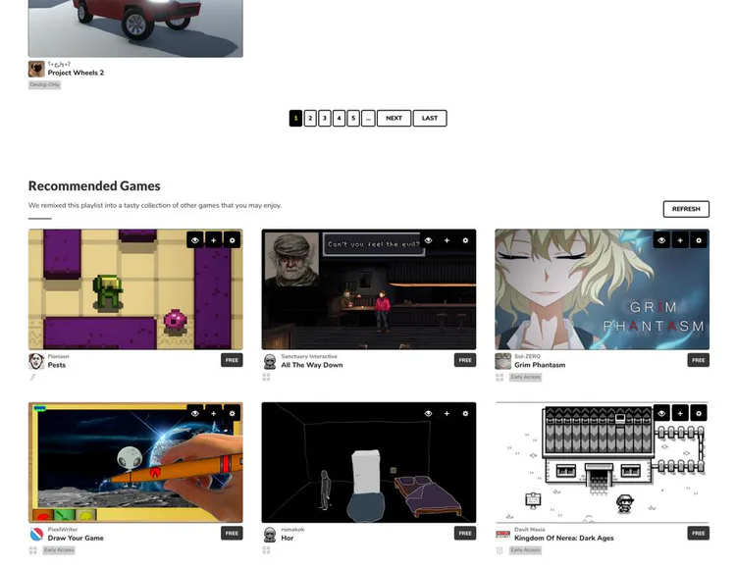This screenshot has width=736, height=569.
Task: Open gear icon on Pests thumbnail
Action: click(x=232, y=240)
